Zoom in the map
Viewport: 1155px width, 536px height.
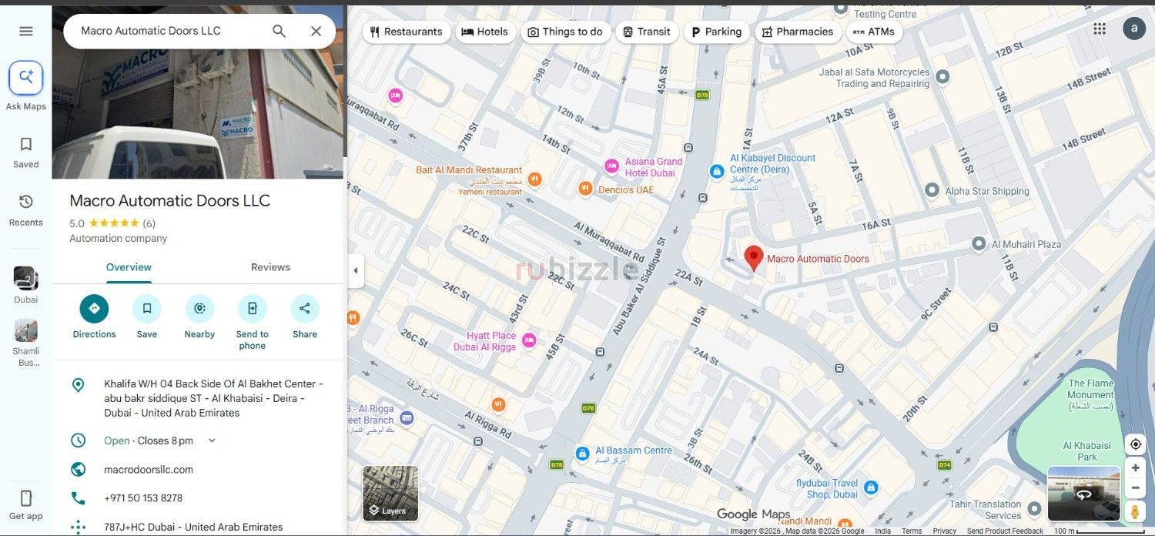(1135, 468)
